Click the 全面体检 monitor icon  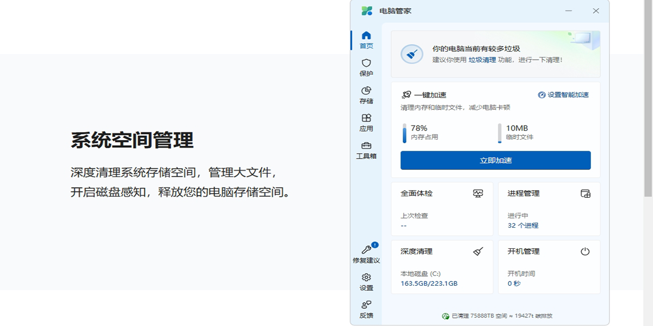[x=478, y=193]
